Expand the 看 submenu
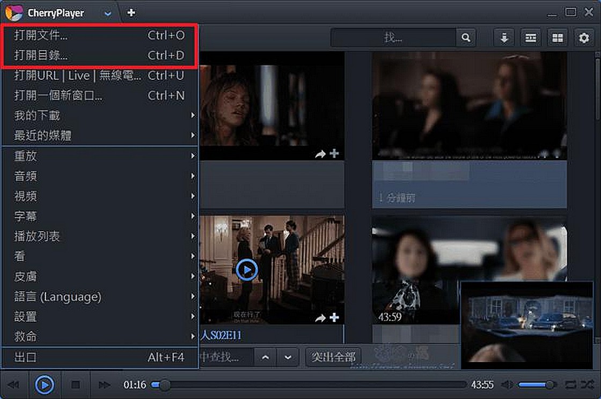601x399 pixels. [100, 256]
